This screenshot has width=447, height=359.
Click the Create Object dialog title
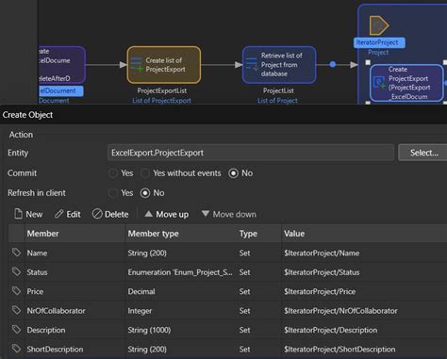click(x=27, y=115)
